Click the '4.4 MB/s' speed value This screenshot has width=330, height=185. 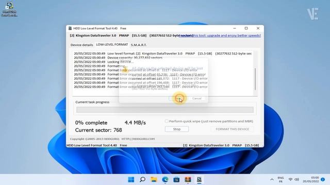click(x=135, y=123)
